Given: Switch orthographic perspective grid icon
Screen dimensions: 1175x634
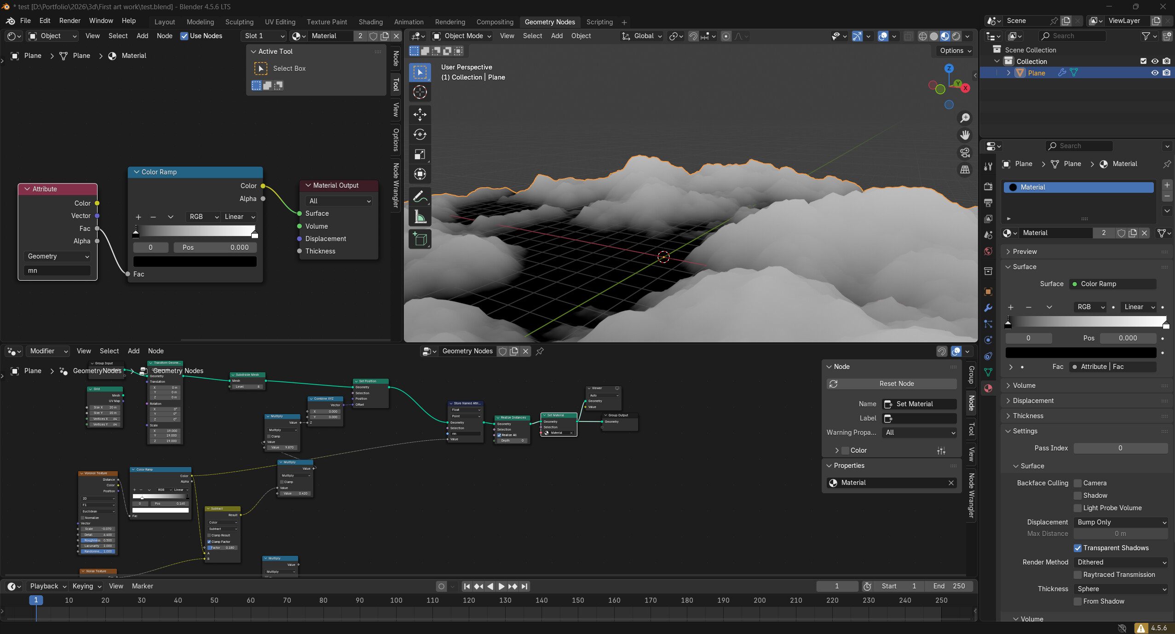Looking at the screenshot, I should pos(965,169).
